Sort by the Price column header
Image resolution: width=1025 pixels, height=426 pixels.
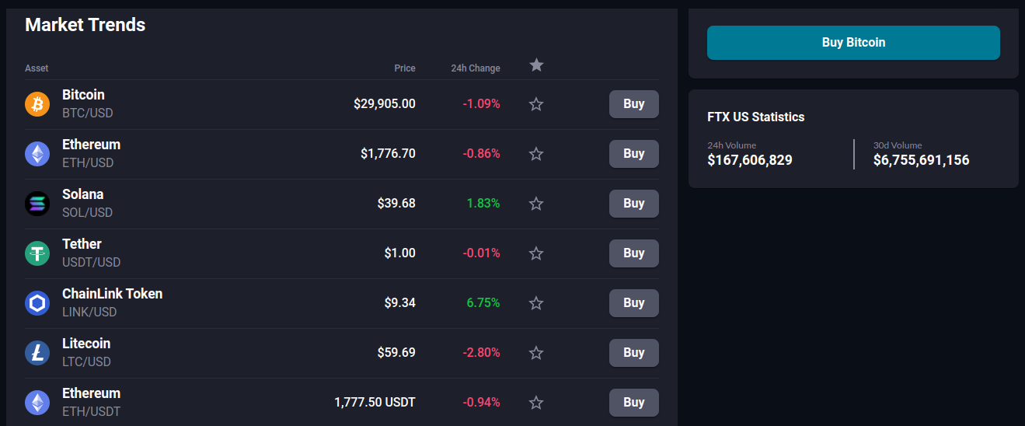click(x=404, y=68)
